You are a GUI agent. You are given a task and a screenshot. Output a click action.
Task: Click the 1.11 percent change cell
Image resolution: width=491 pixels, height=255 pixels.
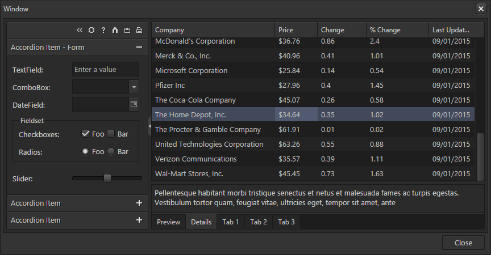coord(397,159)
